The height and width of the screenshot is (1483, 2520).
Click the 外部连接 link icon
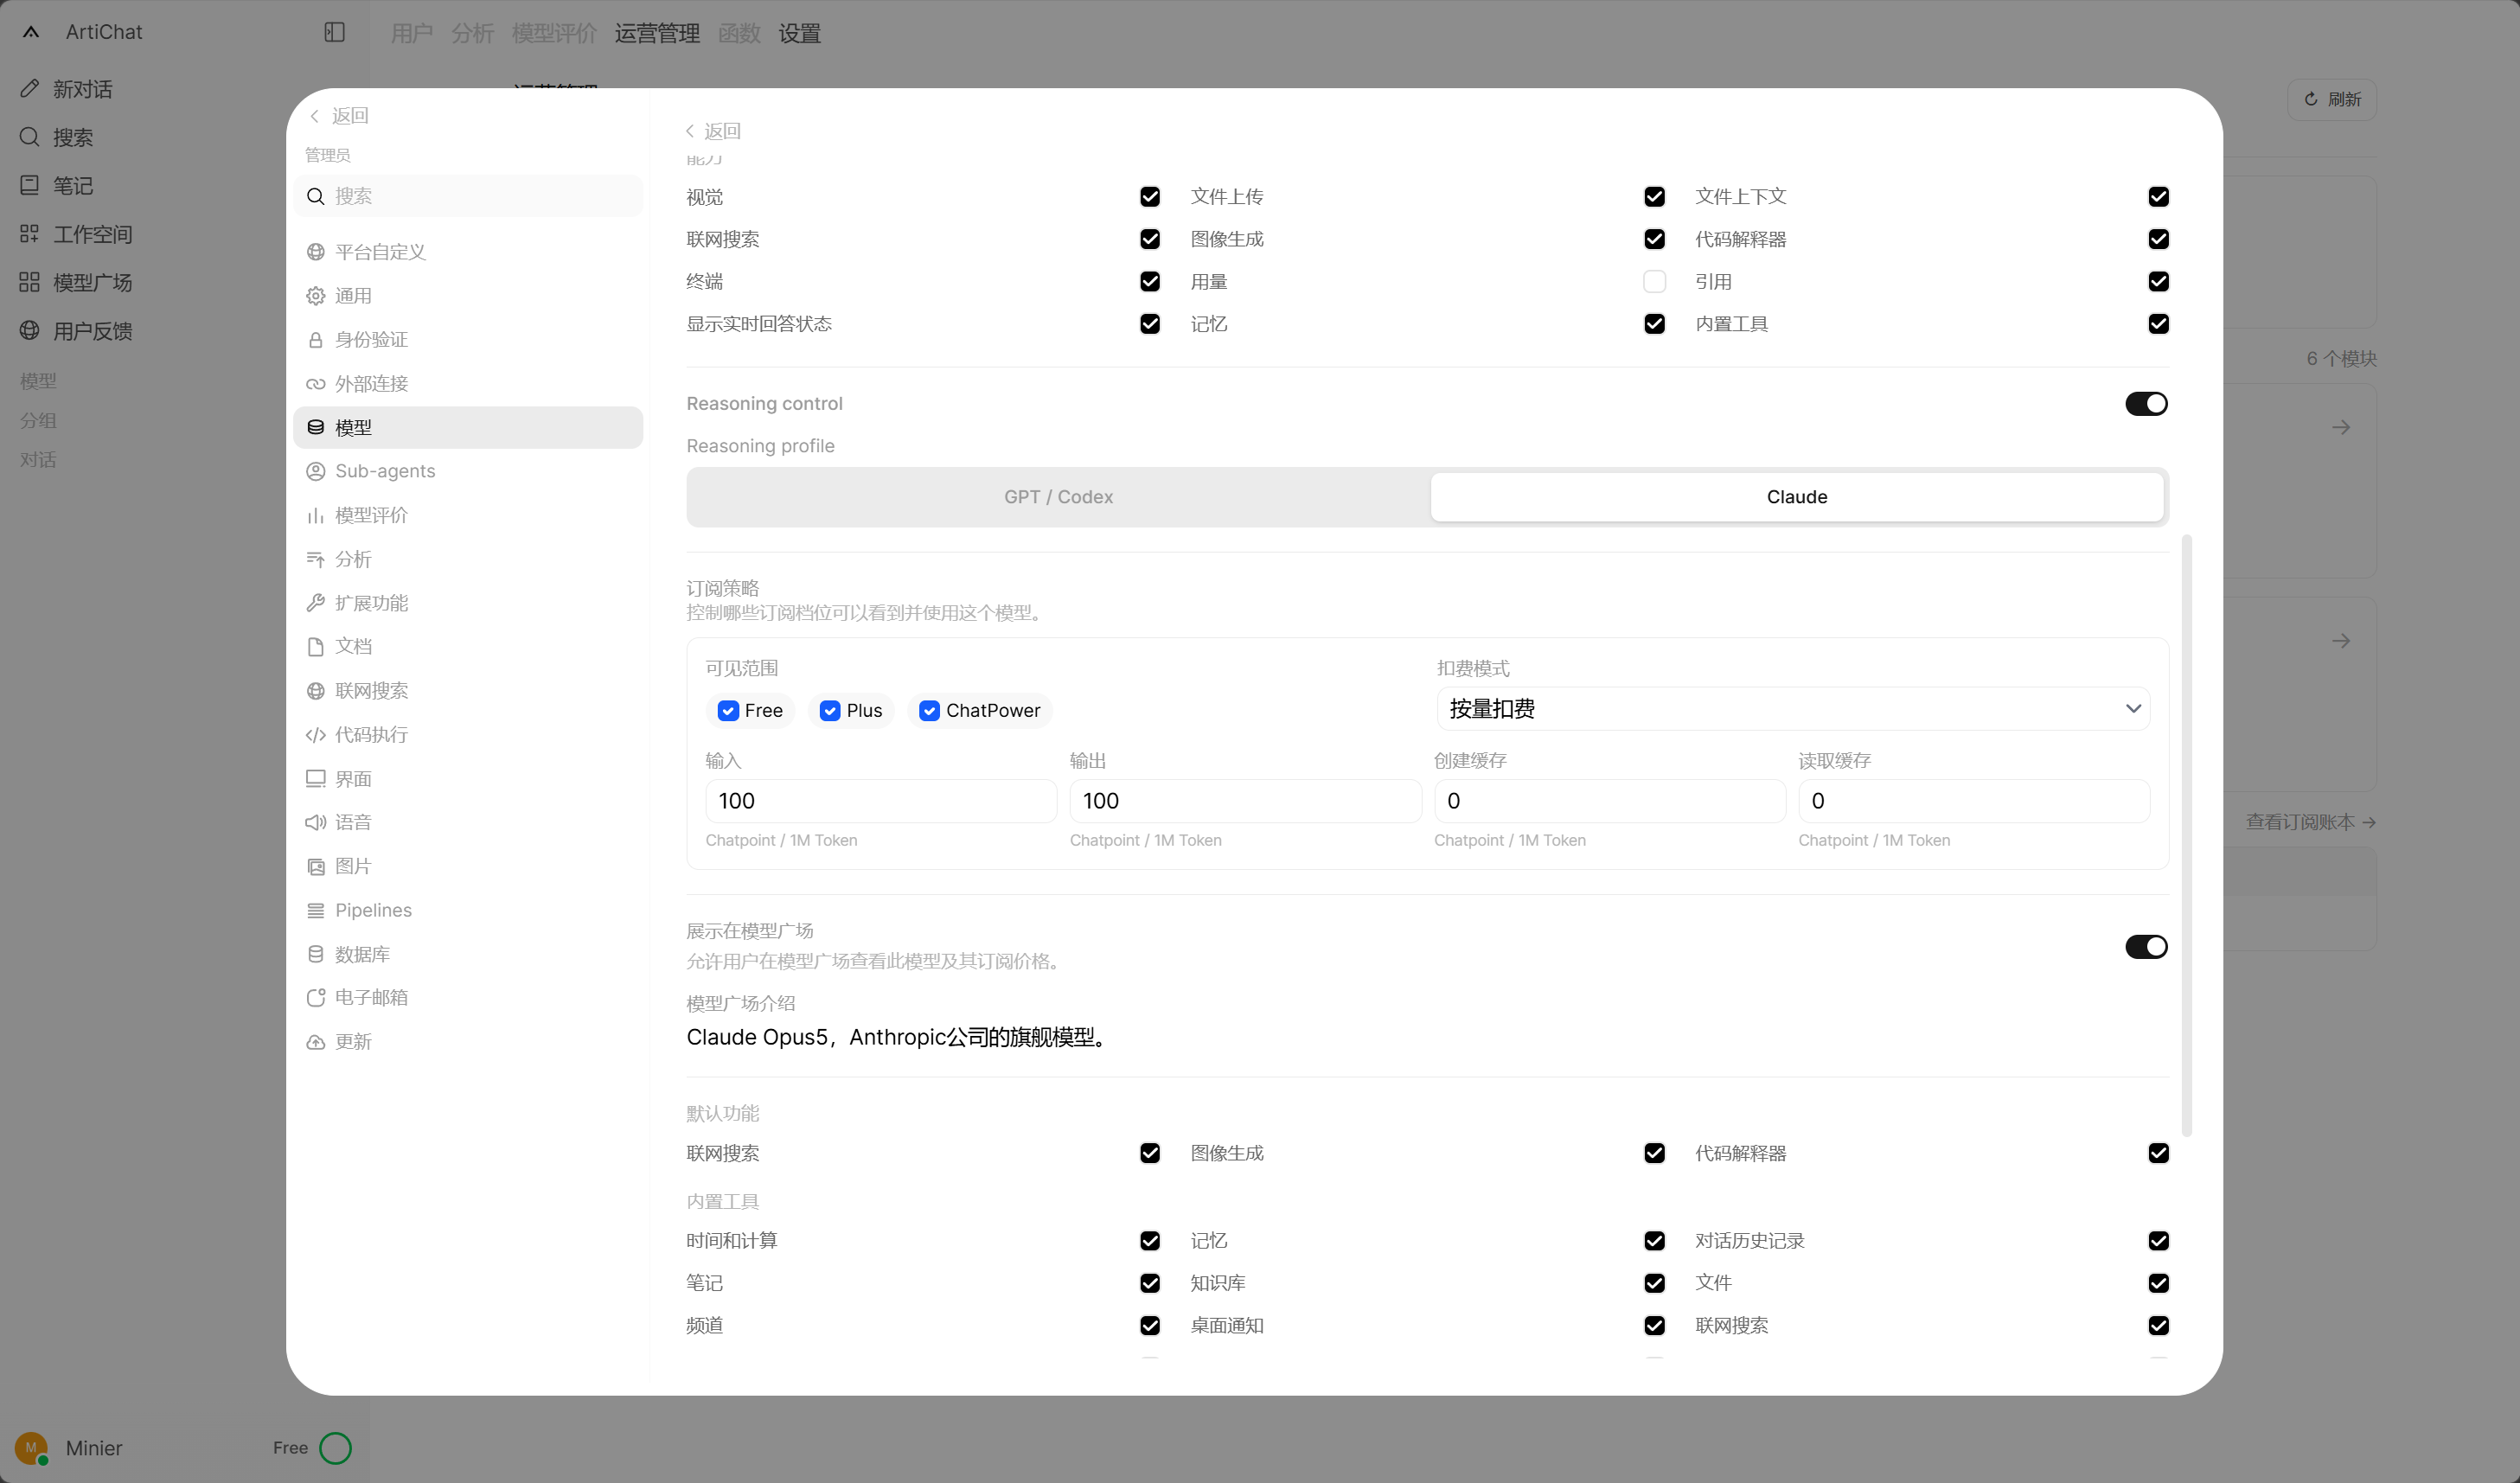(316, 384)
